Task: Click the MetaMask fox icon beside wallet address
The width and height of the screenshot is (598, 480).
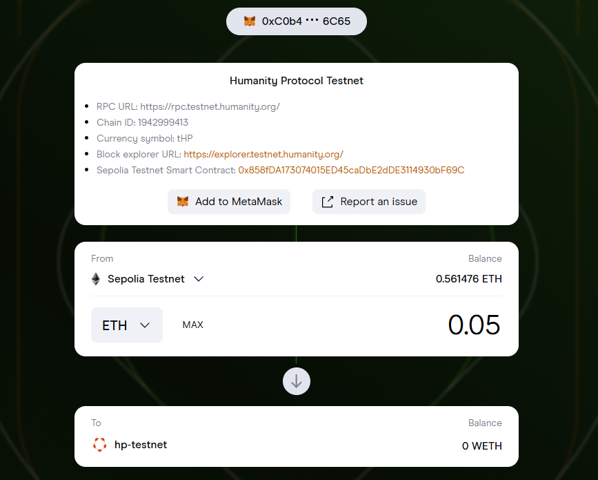Action: 249,21
